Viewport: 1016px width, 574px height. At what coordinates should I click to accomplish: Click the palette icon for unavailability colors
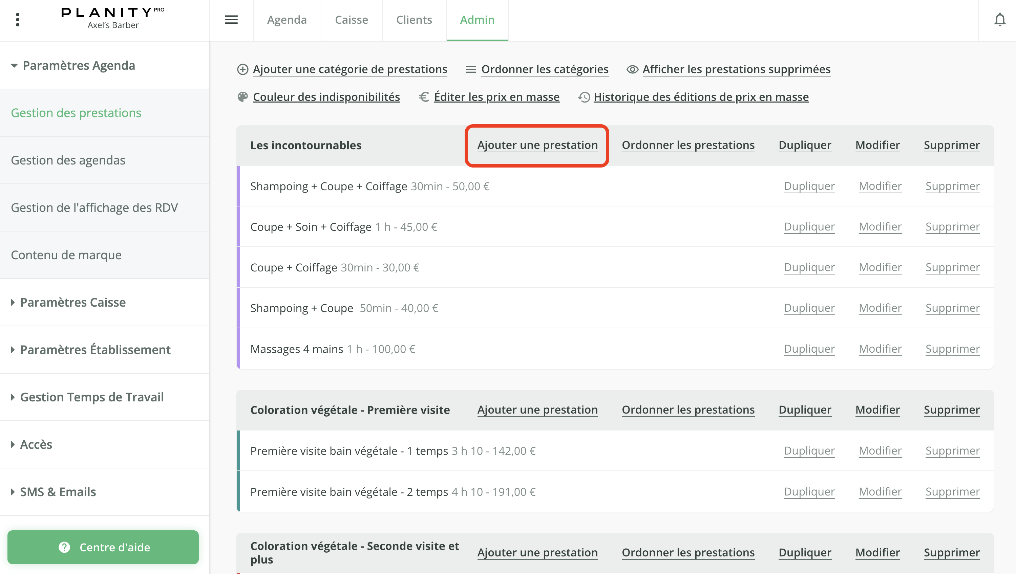(x=242, y=96)
